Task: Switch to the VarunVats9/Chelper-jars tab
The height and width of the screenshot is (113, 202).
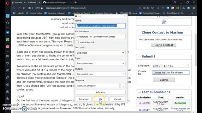Action: point(56,3)
